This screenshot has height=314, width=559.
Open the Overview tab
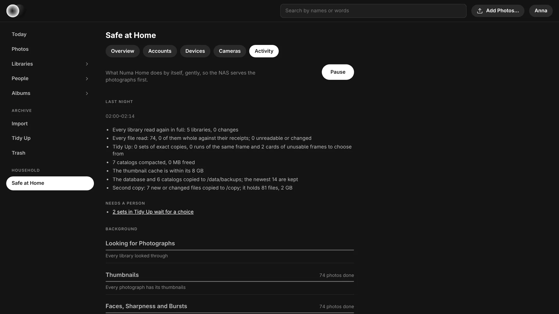pos(122,51)
